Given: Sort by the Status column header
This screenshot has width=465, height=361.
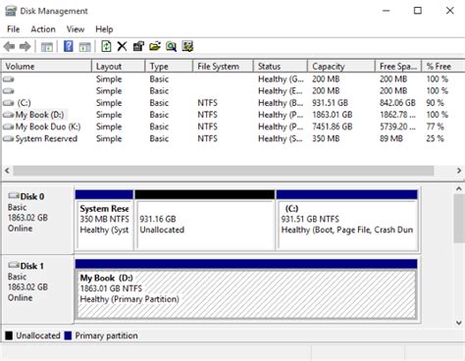Looking at the screenshot, I should click(281, 67).
